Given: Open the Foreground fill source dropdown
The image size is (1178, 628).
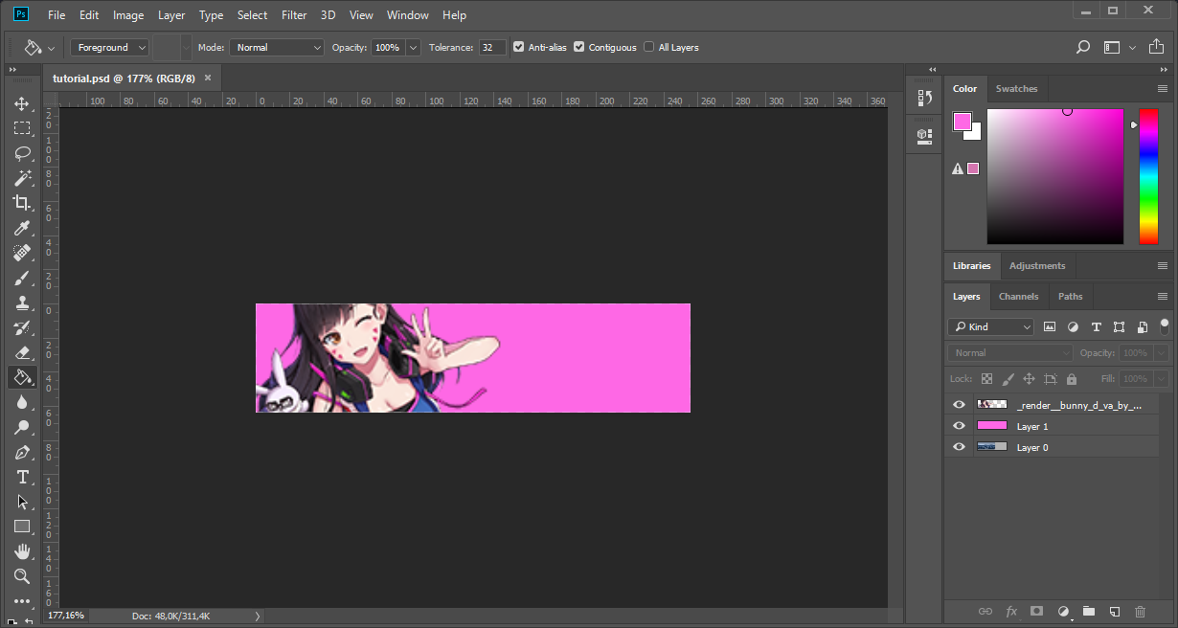Looking at the screenshot, I should tap(109, 47).
